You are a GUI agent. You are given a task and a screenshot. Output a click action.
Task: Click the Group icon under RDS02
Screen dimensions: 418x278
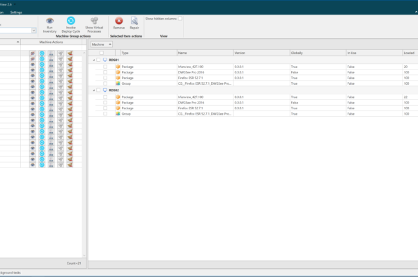click(118, 113)
